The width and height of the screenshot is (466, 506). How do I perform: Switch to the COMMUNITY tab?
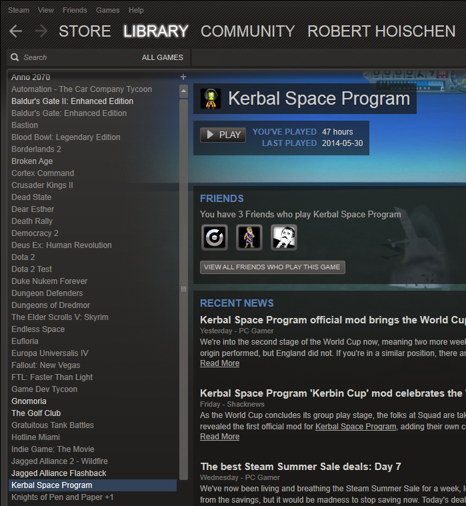coord(247,31)
